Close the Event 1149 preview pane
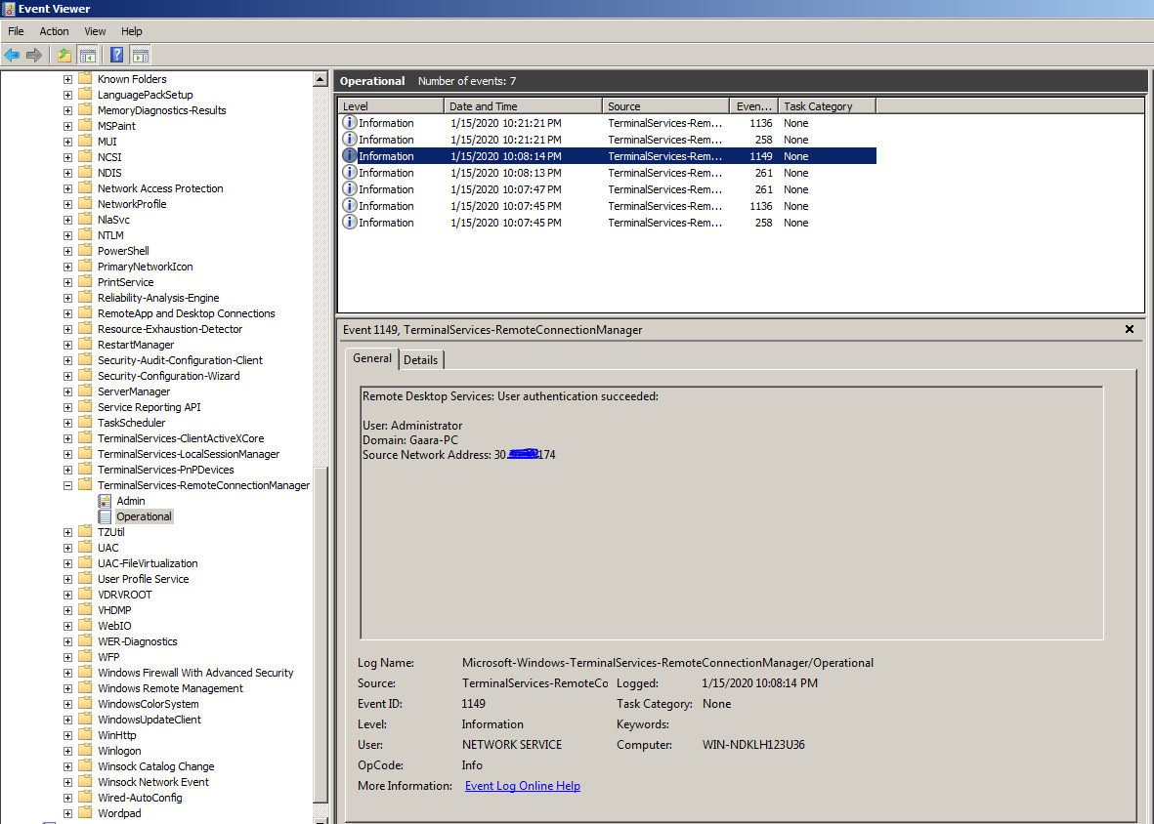1154x824 pixels. pos(1130,330)
